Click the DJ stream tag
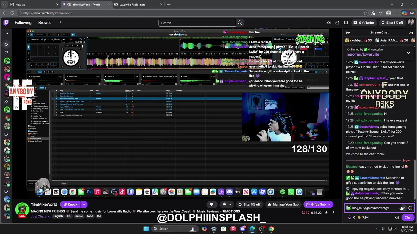Screen dimensions: 417x234 99,216
